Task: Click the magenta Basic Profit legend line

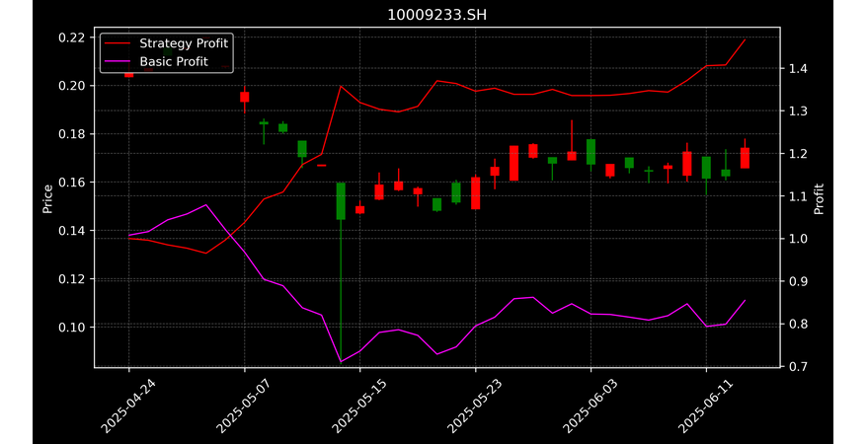Action: (x=118, y=62)
